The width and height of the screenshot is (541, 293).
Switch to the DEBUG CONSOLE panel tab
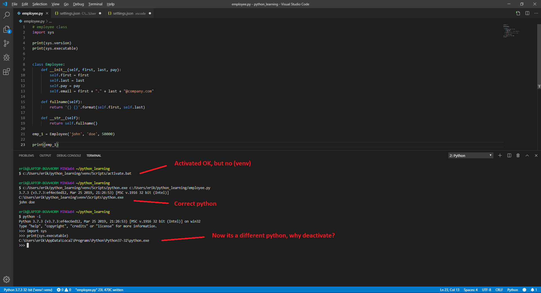69,155
